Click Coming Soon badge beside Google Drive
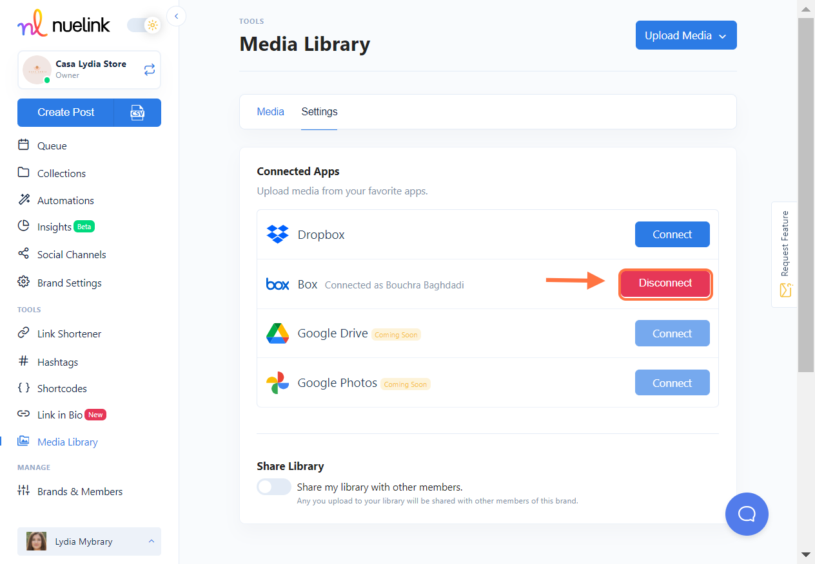The image size is (815, 564). click(x=396, y=335)
